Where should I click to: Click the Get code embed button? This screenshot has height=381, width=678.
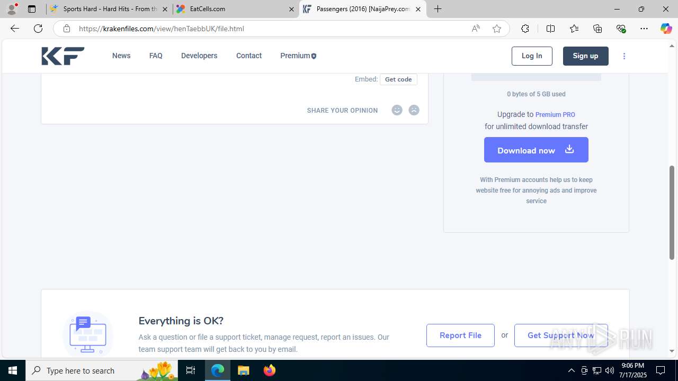click(x=398, y=79)
